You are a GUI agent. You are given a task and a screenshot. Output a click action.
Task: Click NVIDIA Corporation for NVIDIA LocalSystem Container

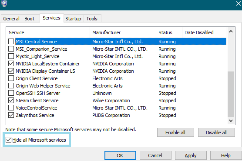113,64
